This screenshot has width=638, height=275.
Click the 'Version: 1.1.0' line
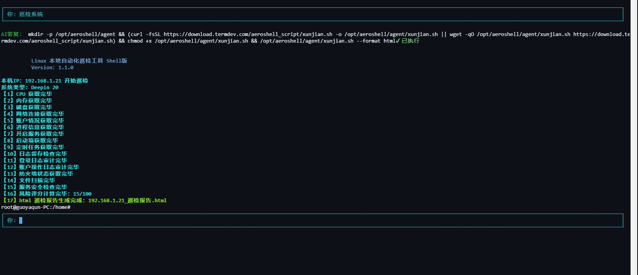point(52,67)
